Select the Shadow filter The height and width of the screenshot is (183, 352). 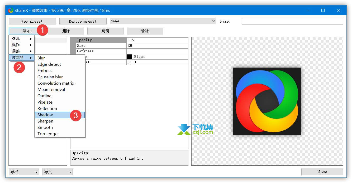point(60,115)
